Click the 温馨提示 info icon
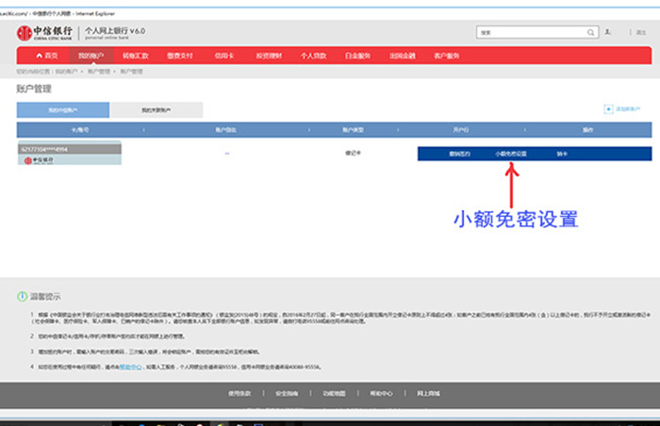 click(x=22, y=296)
